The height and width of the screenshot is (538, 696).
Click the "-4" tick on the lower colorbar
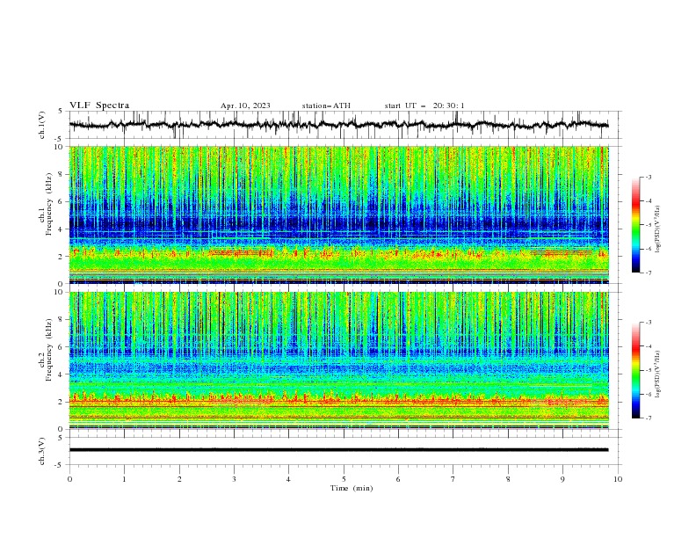(648, 346)
